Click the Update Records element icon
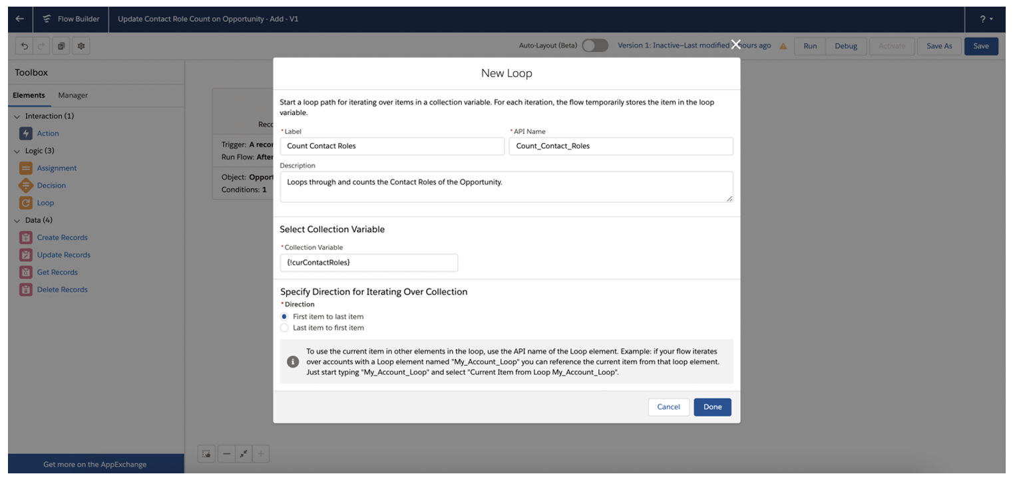The height and width of the screenshot is (480, 1013). [x=26, y=255]
